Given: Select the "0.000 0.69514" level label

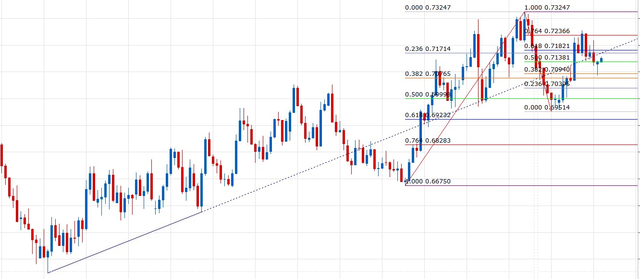Looking at the screenshot, I should pyautogui.click(x=547, y=108).
